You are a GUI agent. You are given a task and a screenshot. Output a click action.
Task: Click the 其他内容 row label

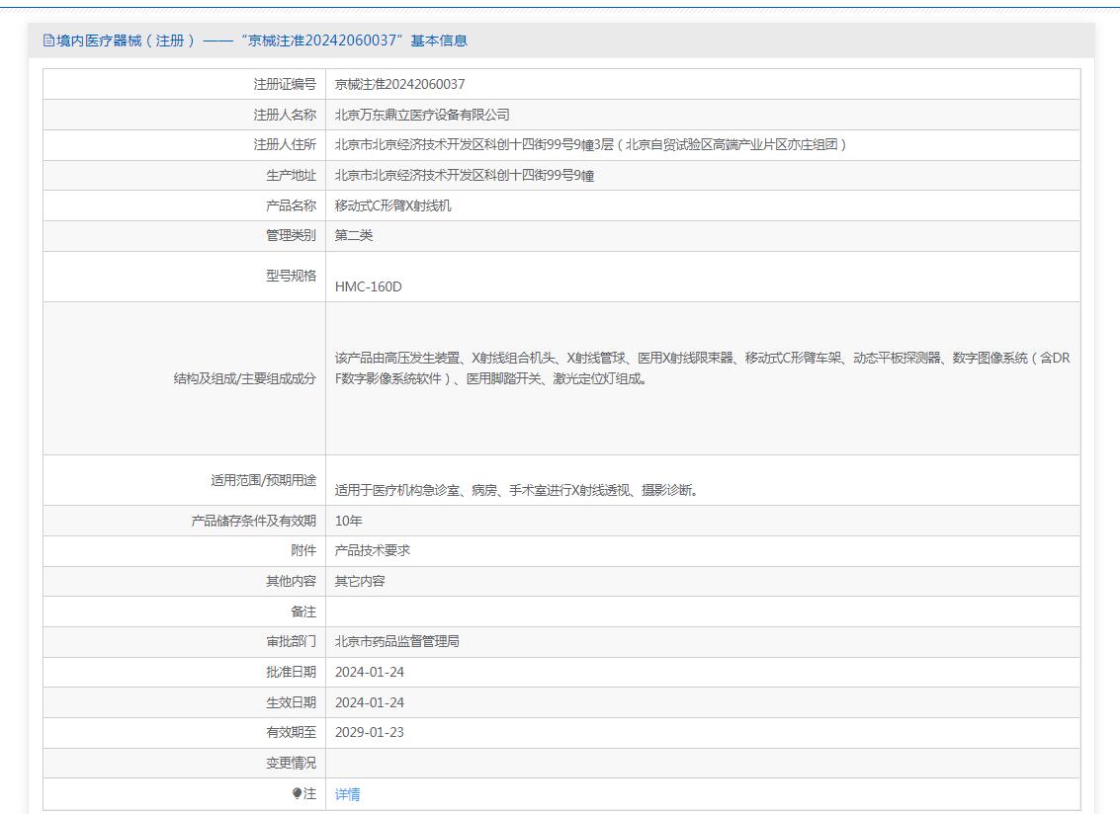click(x=291, y=581)
